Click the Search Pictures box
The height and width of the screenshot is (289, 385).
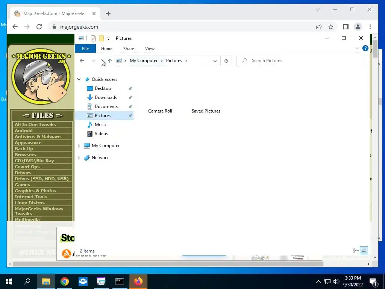tap(300, 61)
